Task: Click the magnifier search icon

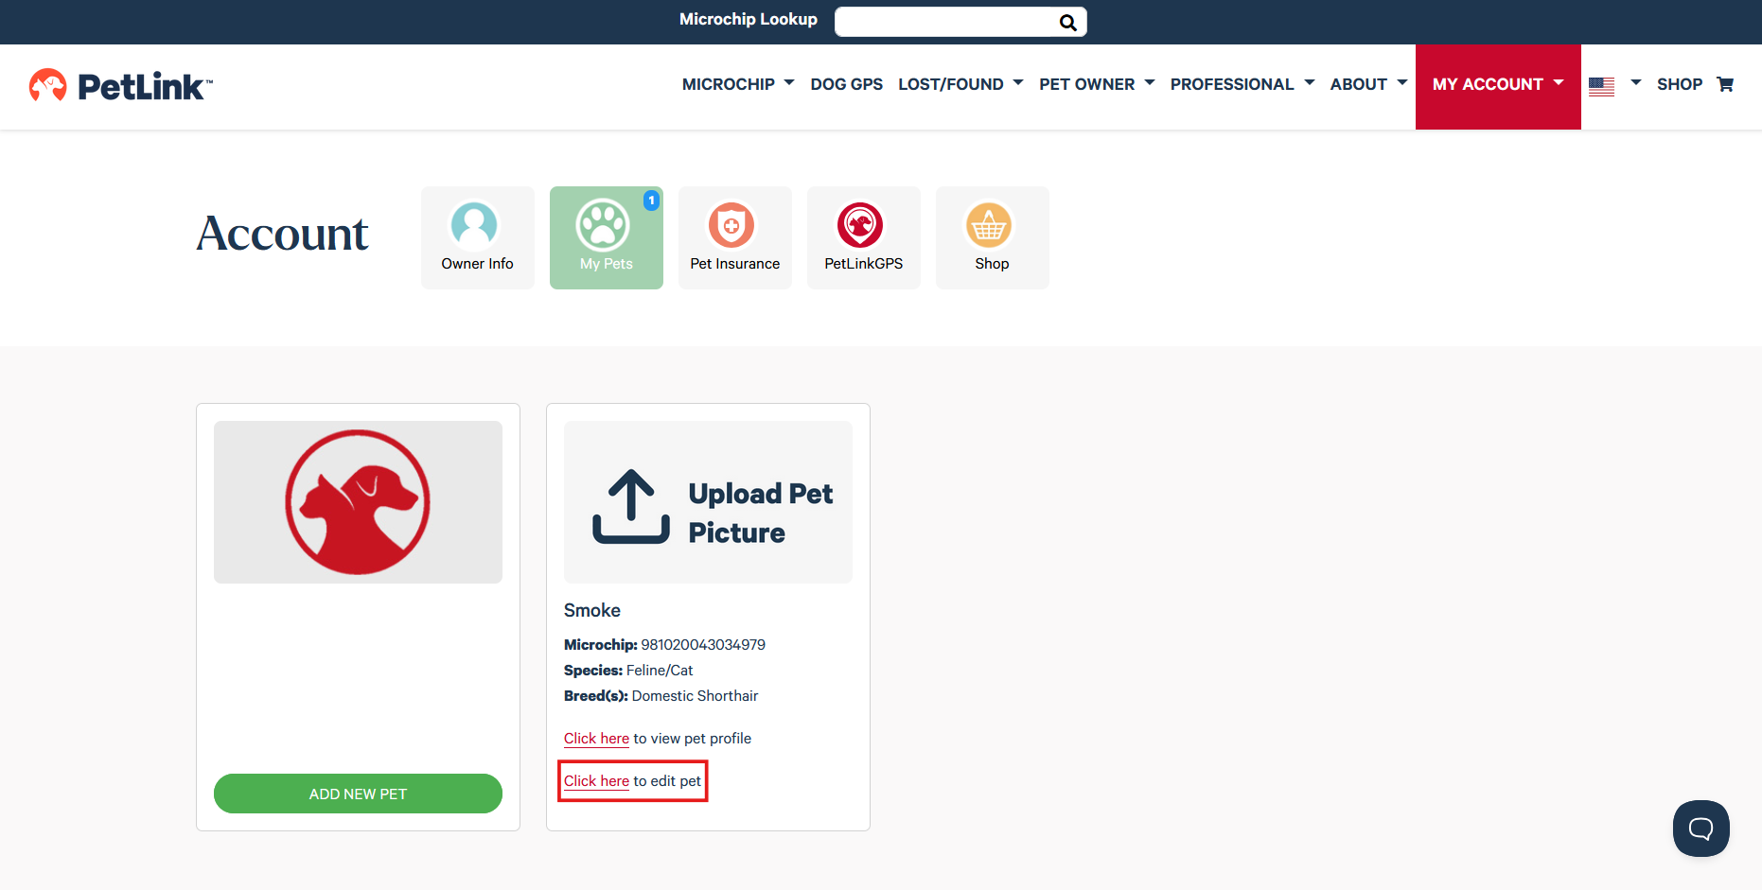Action: (1067, 23)
